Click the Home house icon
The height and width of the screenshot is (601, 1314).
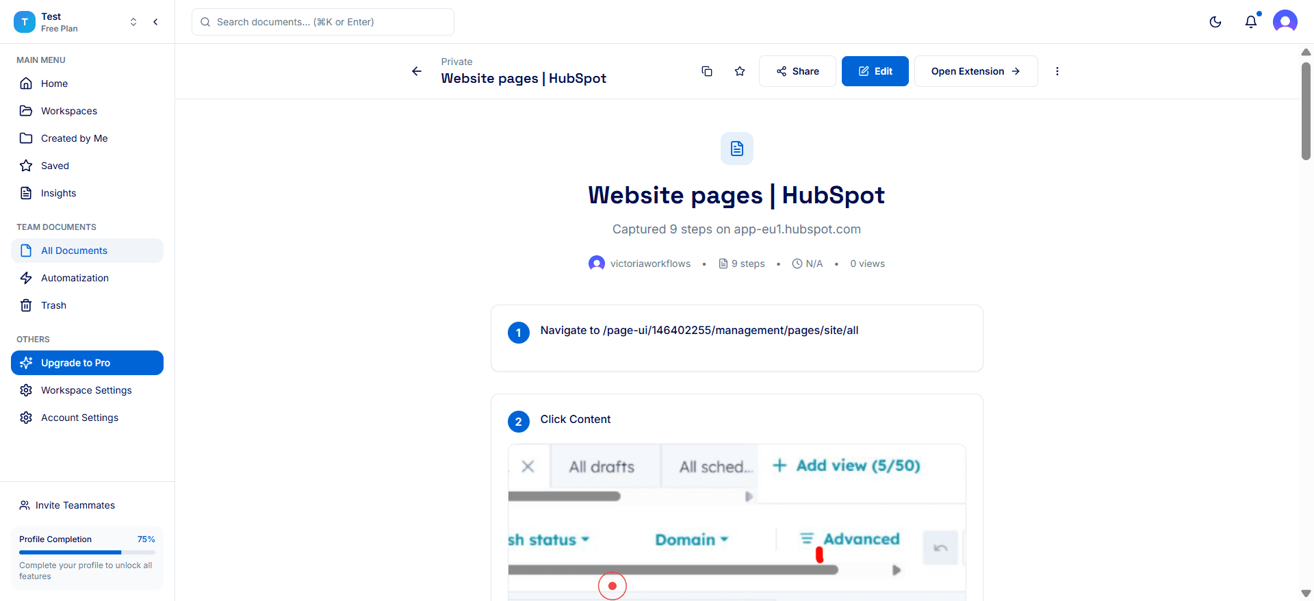pos(26,84)
